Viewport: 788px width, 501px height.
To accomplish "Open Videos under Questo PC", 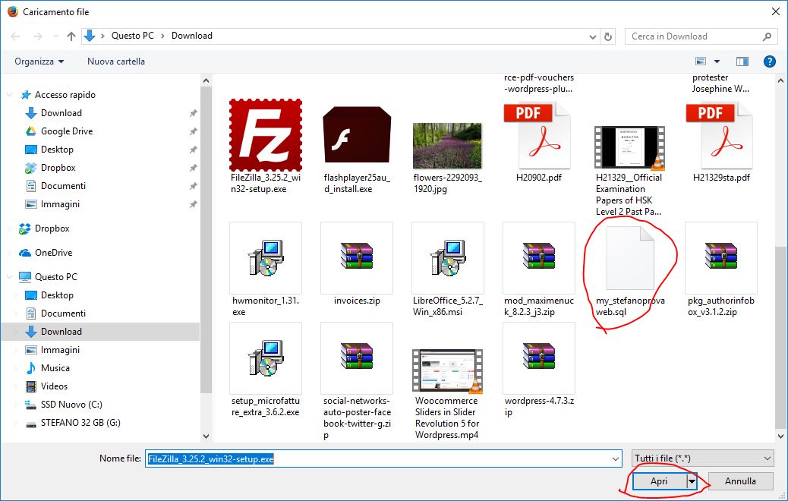I will (x=54, y=386).
